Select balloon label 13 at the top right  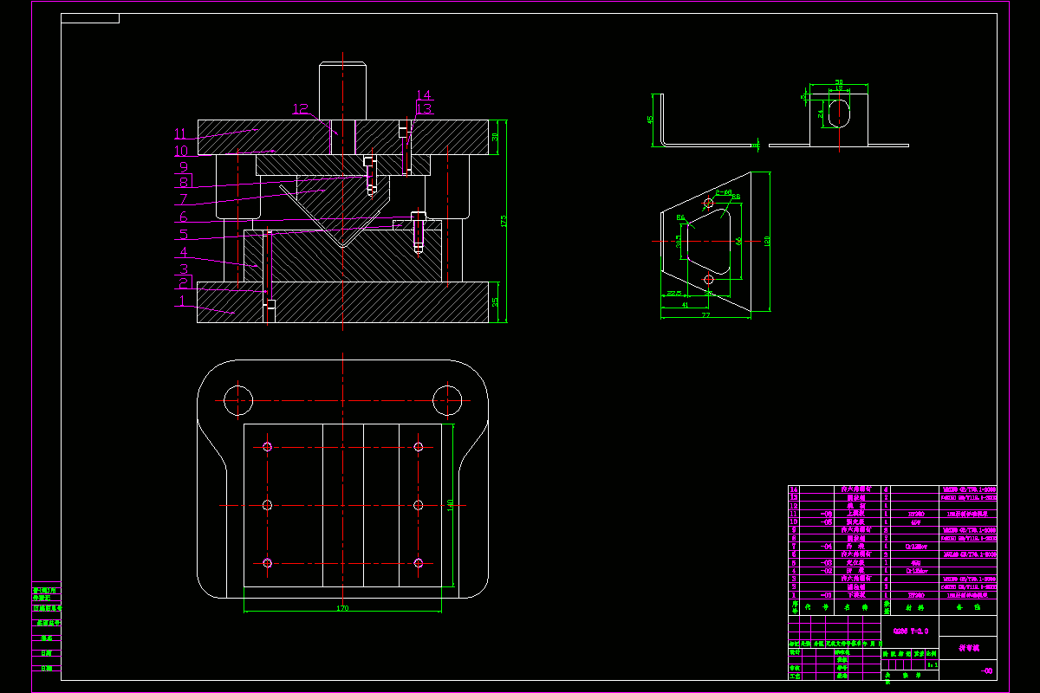pyautogui.click(x=424, y=108)
